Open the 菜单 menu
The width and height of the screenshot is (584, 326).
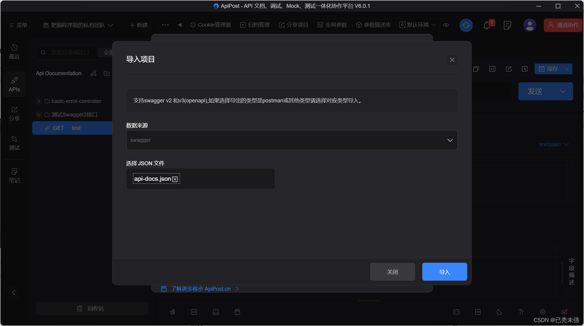point(18,25)
